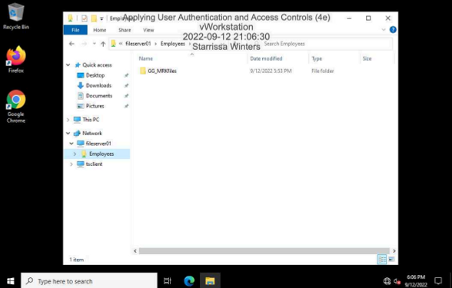Sort by the Size column header
Viewport: 452px width, 288px height.
(367, 58)
